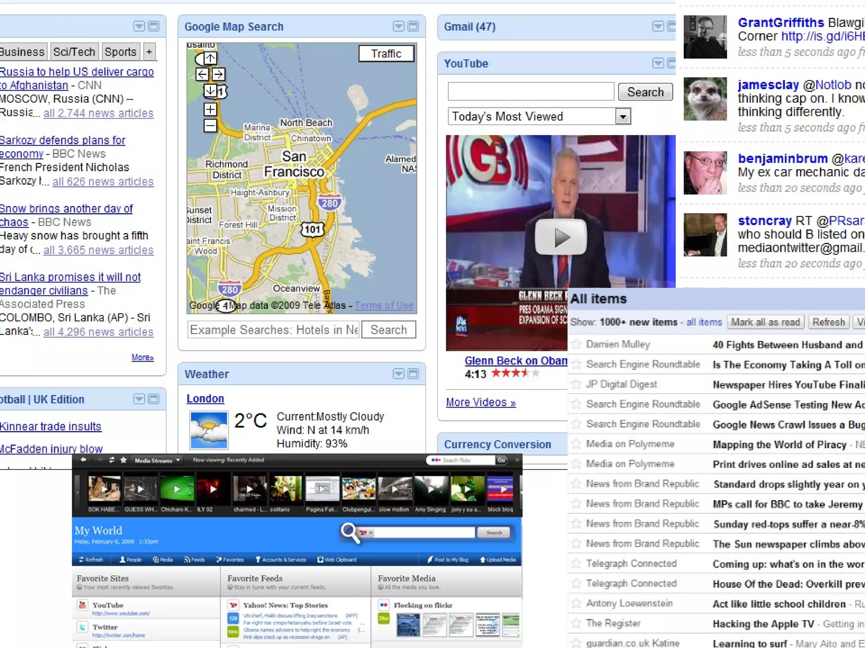Star the Register Apple TV item
The width and height of the screenshot is (865, 648).
coord(576,623)
